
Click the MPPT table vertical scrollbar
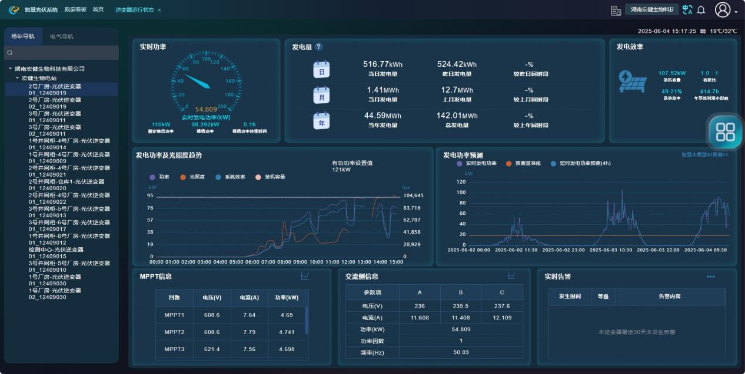tap(307, 320)
